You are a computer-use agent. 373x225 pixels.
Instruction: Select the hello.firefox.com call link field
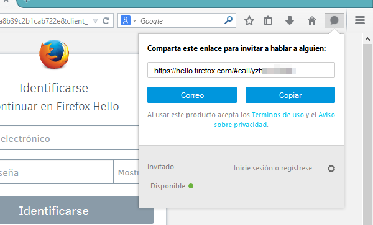pos(241,70)
